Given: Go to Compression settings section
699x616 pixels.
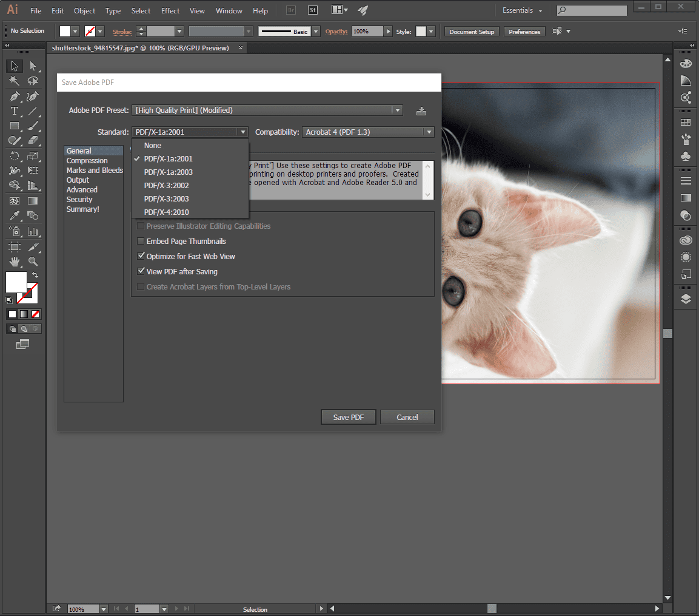Looking at the screenshot, I should [87, 161].
